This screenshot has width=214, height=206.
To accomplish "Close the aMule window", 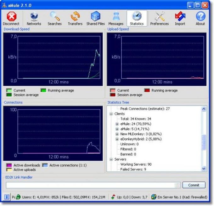I will tap(205, 5).
